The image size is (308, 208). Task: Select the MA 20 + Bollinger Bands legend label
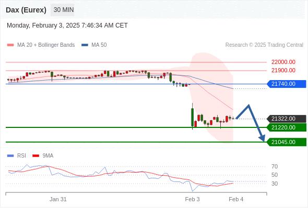46,45
